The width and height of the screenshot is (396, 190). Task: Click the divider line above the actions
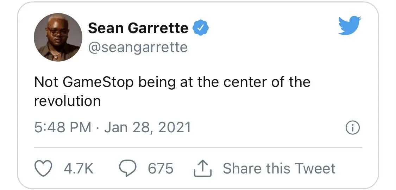[x=198, y=148]
